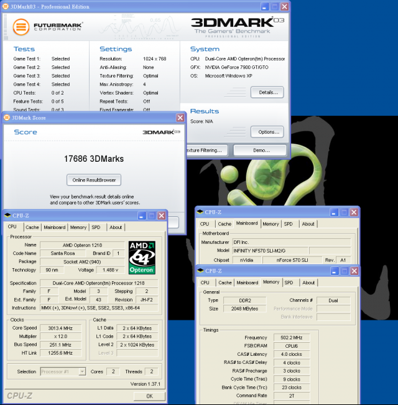This screenshot has height=405, width=398.
Task: Minimize the CPU-Z Memory timings window
Action: (x=335, y=271)
